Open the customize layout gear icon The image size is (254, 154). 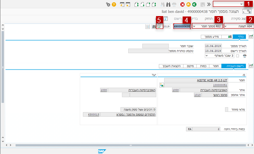coord(108,4)
